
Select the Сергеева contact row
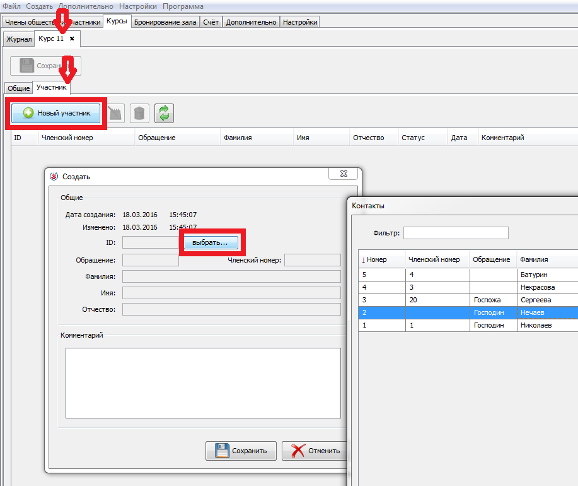[x=468, y=300]
